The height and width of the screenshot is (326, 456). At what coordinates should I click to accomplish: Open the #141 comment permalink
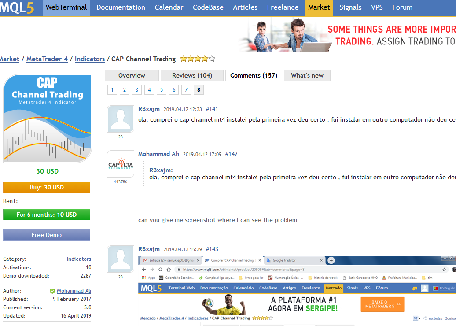(x=212, y=109)
